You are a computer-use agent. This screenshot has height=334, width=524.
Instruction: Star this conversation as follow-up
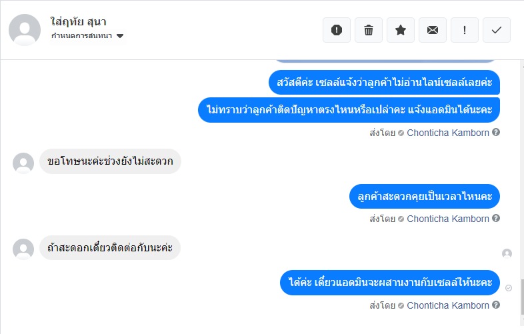click(x=401, y=30)
